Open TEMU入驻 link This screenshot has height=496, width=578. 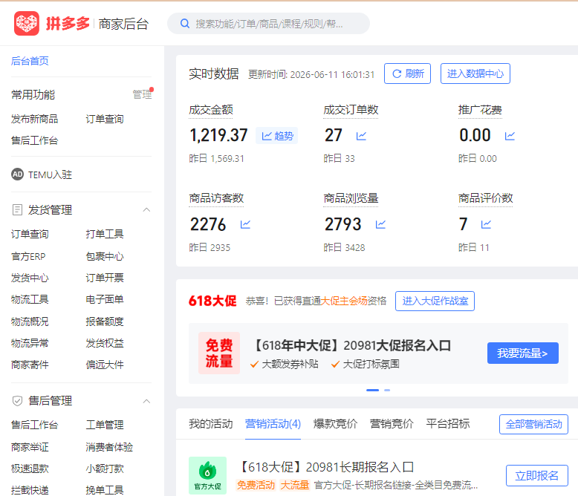50,174
